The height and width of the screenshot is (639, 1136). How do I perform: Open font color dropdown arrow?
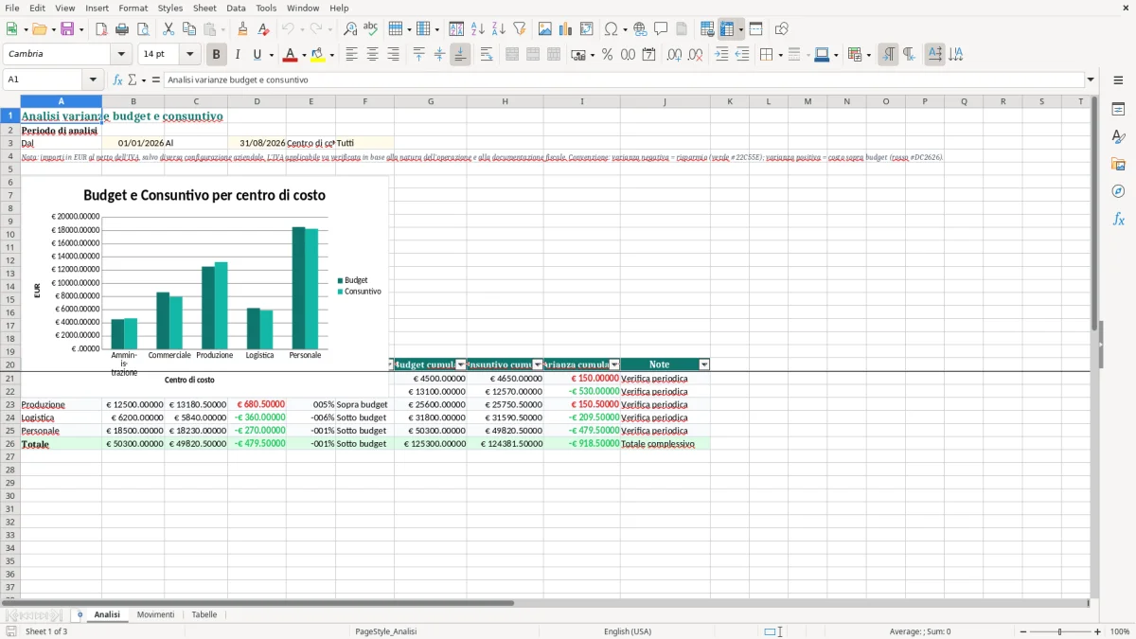[303, 55]
